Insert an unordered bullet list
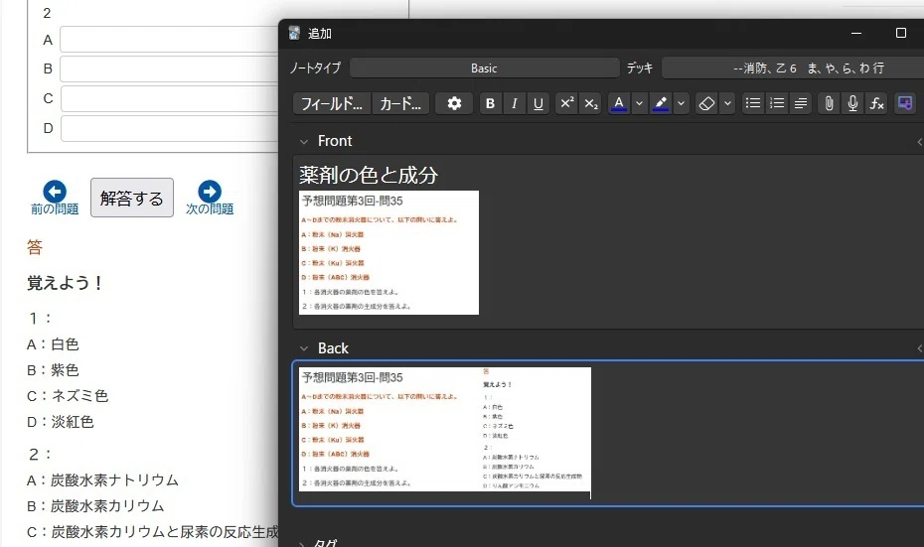924x547 pixels. tap(752, 103)
